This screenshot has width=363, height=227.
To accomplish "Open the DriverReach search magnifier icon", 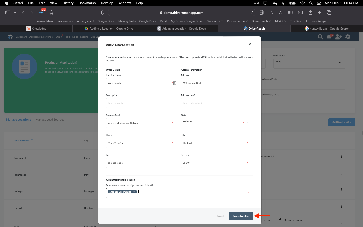I will click(x=320, y=37).
